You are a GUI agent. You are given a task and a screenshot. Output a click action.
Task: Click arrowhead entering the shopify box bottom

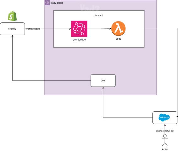pyautogui.click(x=13, y=36)
